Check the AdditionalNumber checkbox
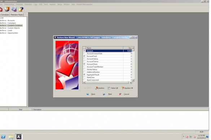Screen dimensions: 211x140 [84, 72]
